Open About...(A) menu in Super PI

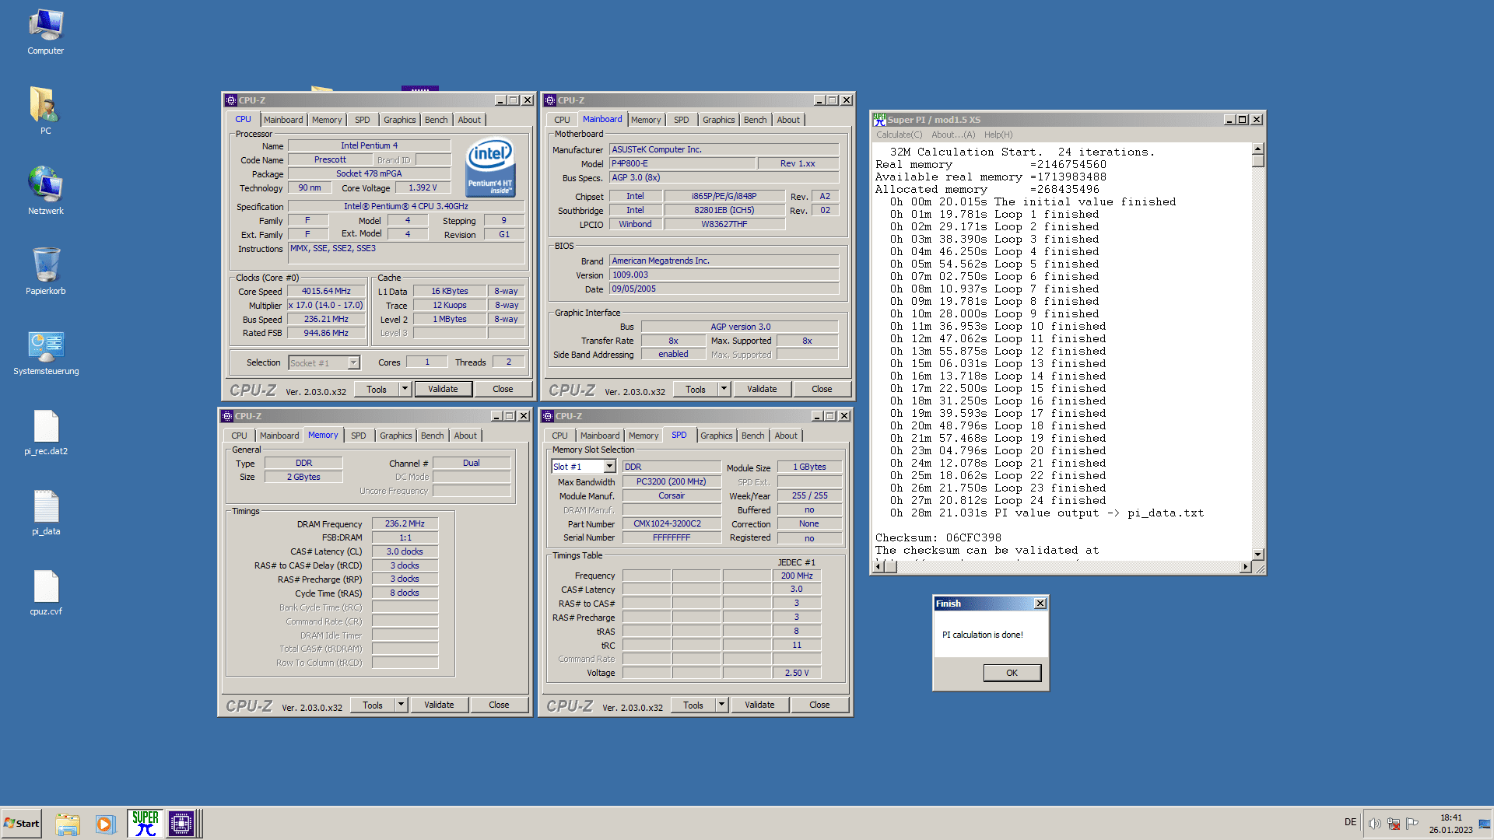pyautogui.click(x=953, y=135)
